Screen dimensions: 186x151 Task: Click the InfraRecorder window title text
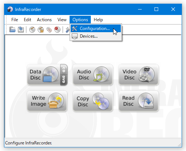28,10
